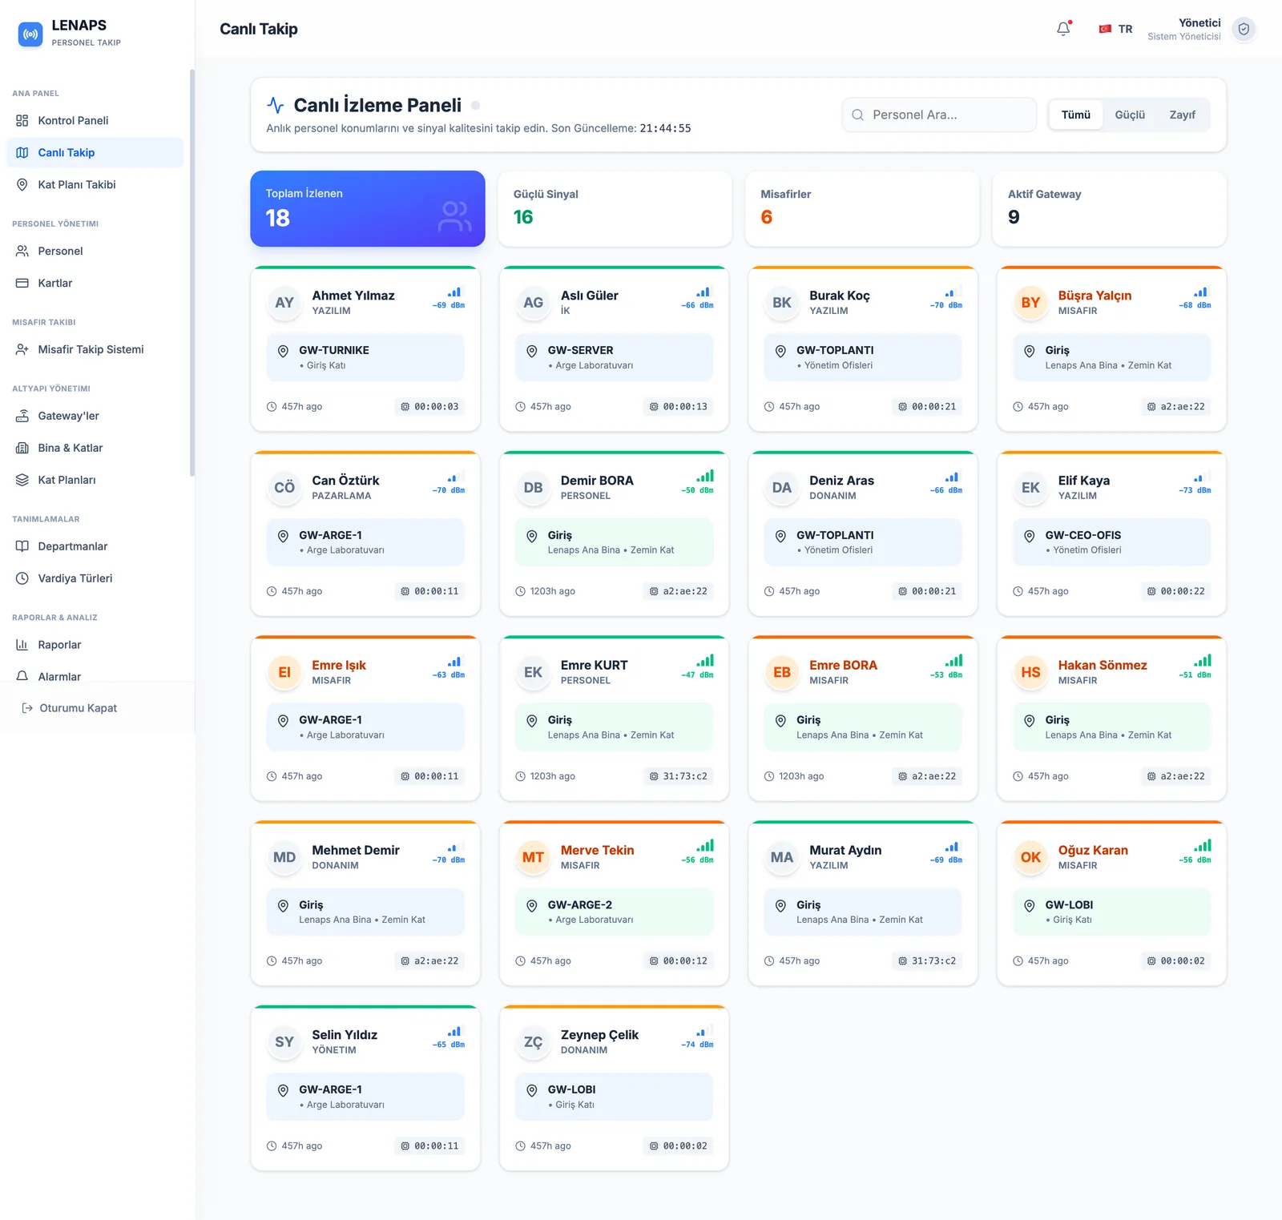This screenshot has width=1282, height=1220.
Task: Click the Gateway'ler sidebar icon
Action: point(22,416)
